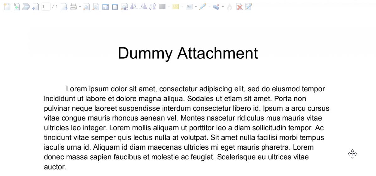Click the 'Dummy Attachment' heading
The height and width of the screenshot is (176, 376).
point(188,53)
